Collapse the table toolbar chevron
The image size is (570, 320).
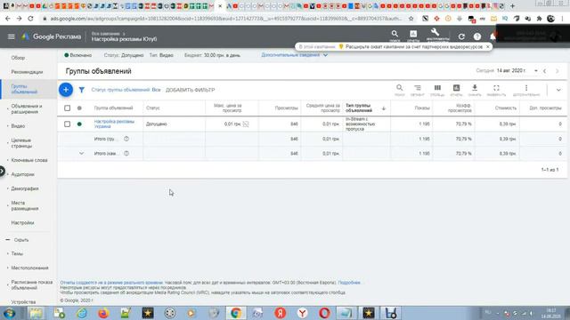558,90
